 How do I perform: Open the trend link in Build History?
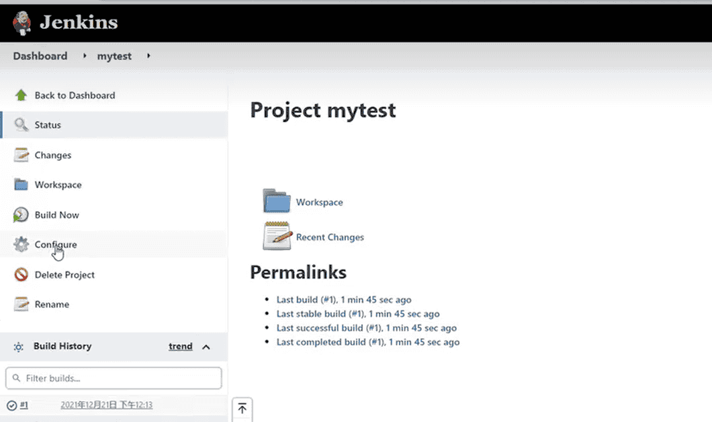180,347
